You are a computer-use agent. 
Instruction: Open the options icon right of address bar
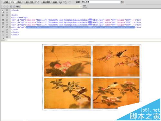pyautogui.click(x=85, y=6)
